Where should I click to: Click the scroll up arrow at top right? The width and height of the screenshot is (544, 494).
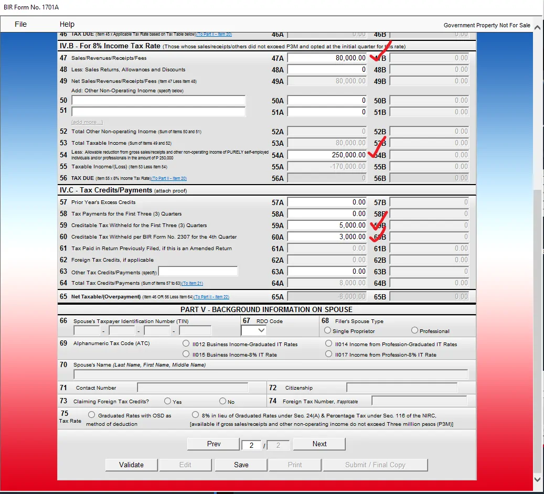click(x=537, y=27)
